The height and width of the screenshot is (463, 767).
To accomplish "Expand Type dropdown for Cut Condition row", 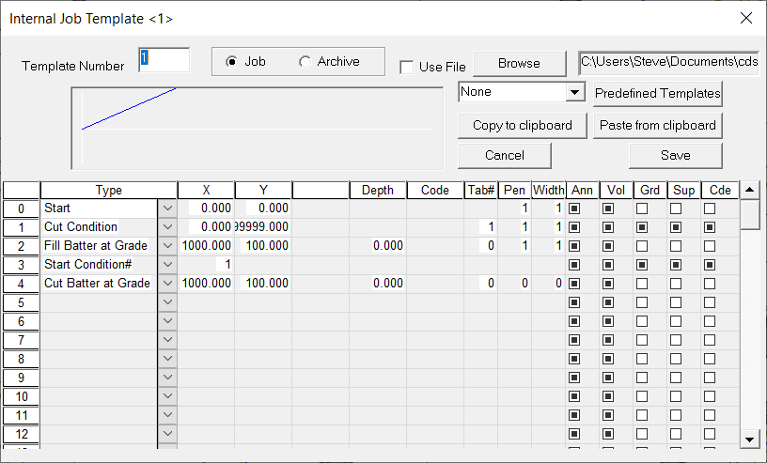I will click(167, 226).
